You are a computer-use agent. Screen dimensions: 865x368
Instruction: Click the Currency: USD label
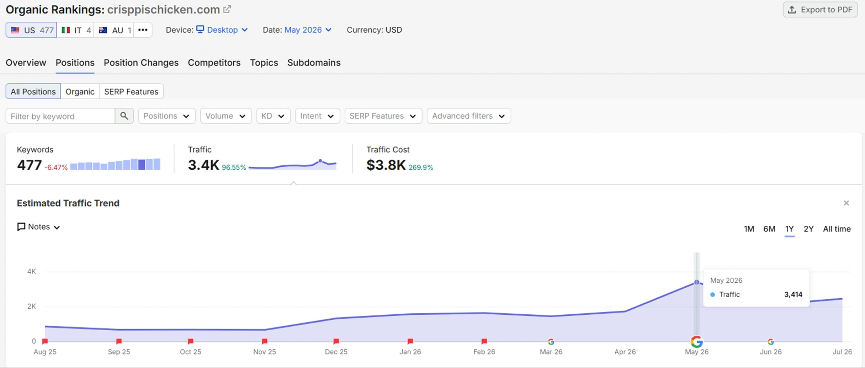coord(374,30)
